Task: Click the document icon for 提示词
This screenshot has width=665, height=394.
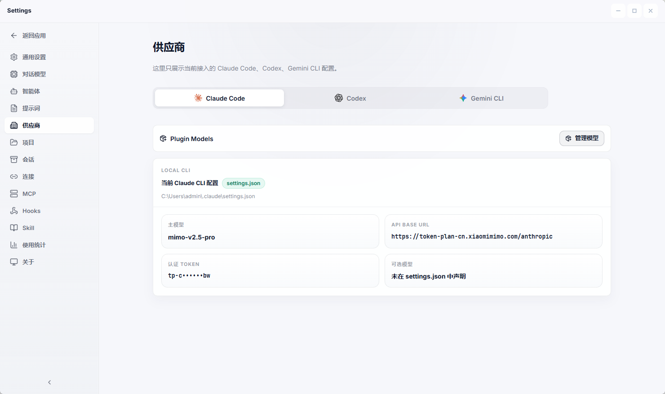Action: [14, 108]
